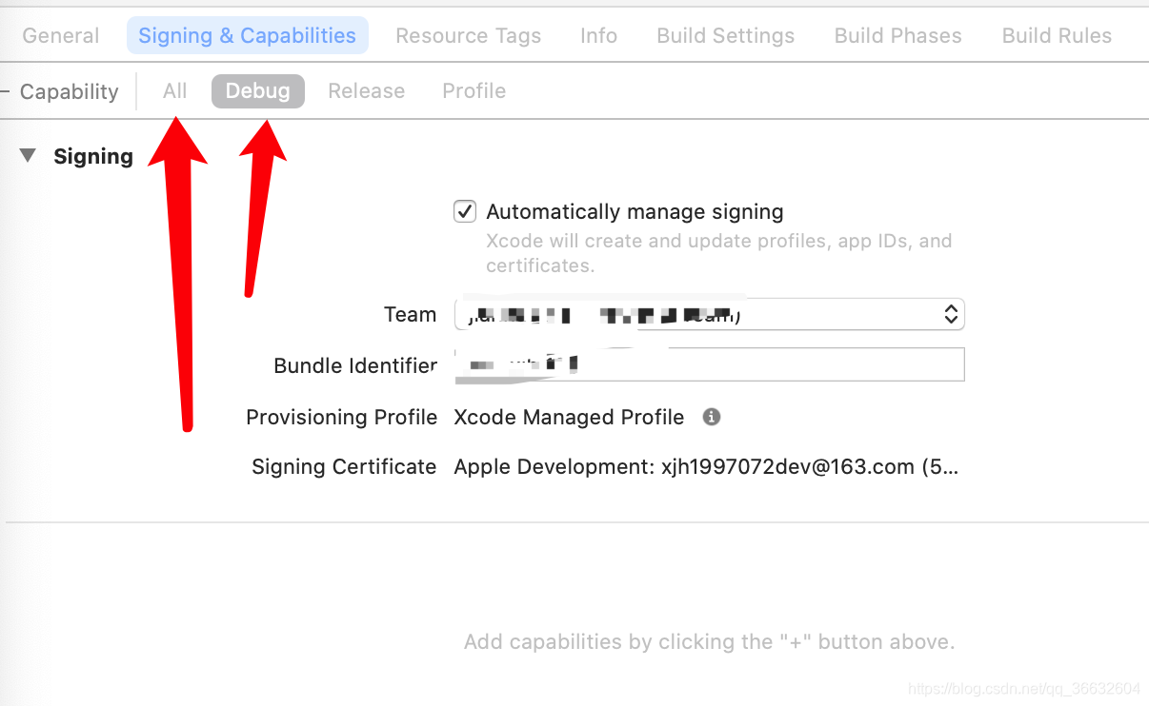Select the Signing & Capabilities tab
Image resolution: width=1149 pixels, height=706 pixels.
coord(247,35)
